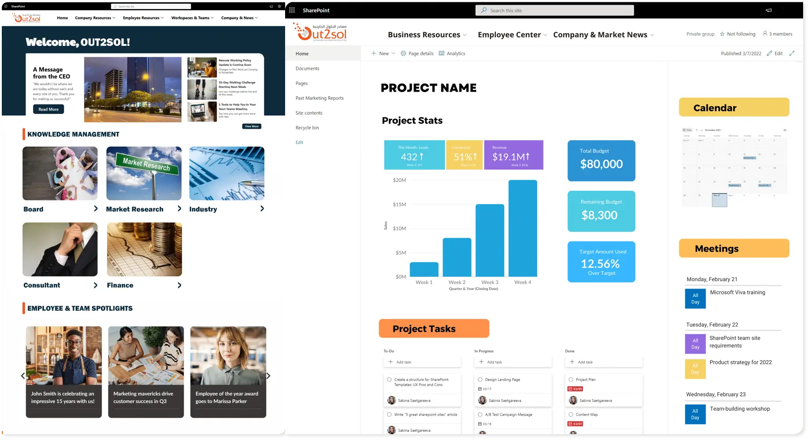809x440 pixels.
Task: Select Home in the left navigation
Action: click(302, 54)
